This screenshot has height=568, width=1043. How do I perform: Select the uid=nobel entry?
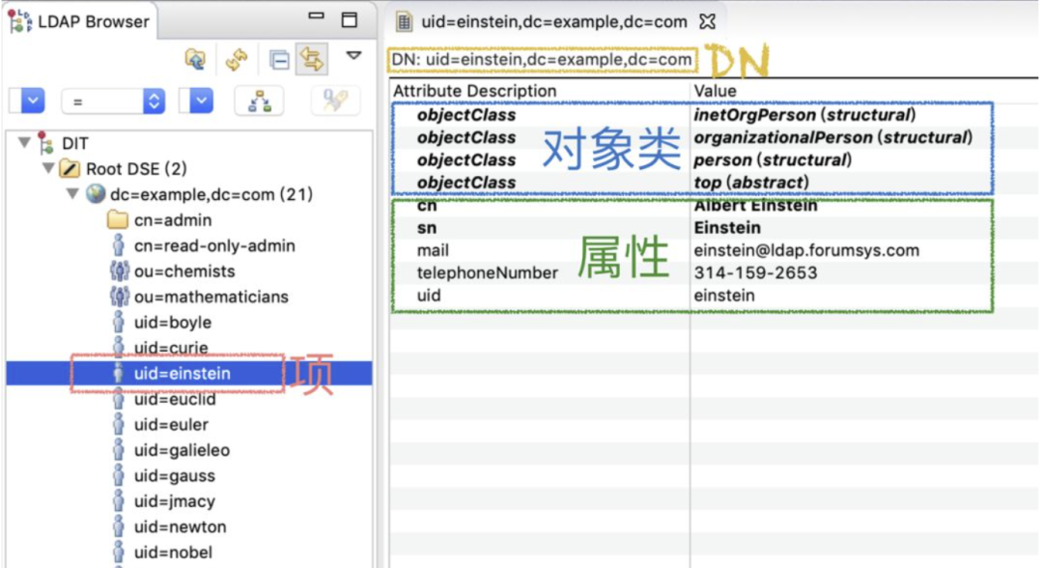[x=173, y=552]
